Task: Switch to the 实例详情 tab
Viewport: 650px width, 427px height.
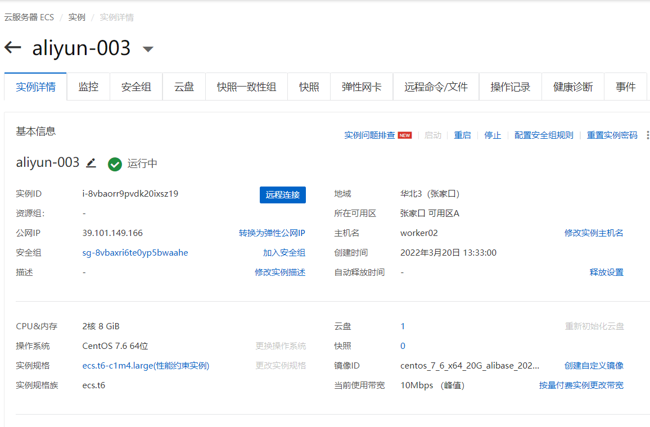Action: point(35,87)
